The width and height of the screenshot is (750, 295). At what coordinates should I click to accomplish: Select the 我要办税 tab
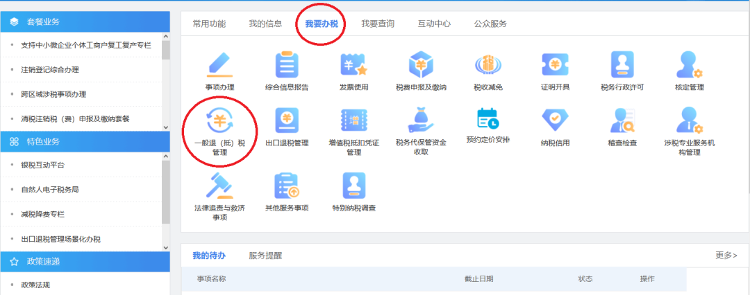322,24
